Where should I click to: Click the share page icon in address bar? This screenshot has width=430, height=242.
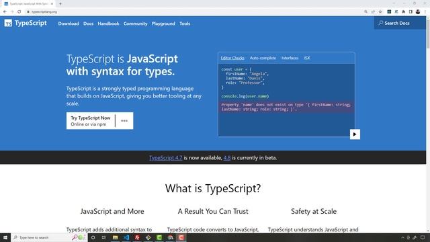click(373, 12)
